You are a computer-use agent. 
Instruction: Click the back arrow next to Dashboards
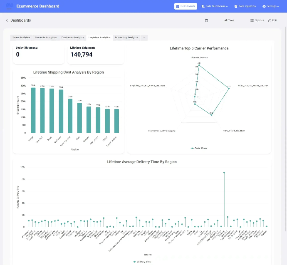click(7, 20)
